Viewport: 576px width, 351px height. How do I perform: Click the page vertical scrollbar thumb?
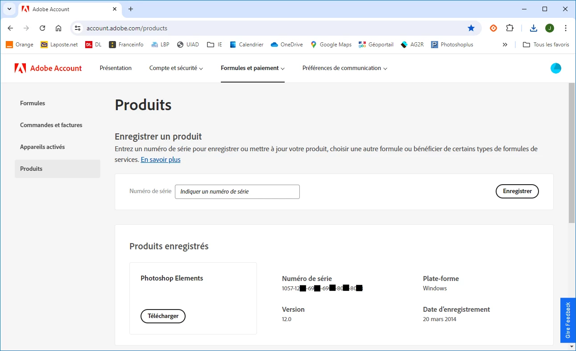[572, 153]
